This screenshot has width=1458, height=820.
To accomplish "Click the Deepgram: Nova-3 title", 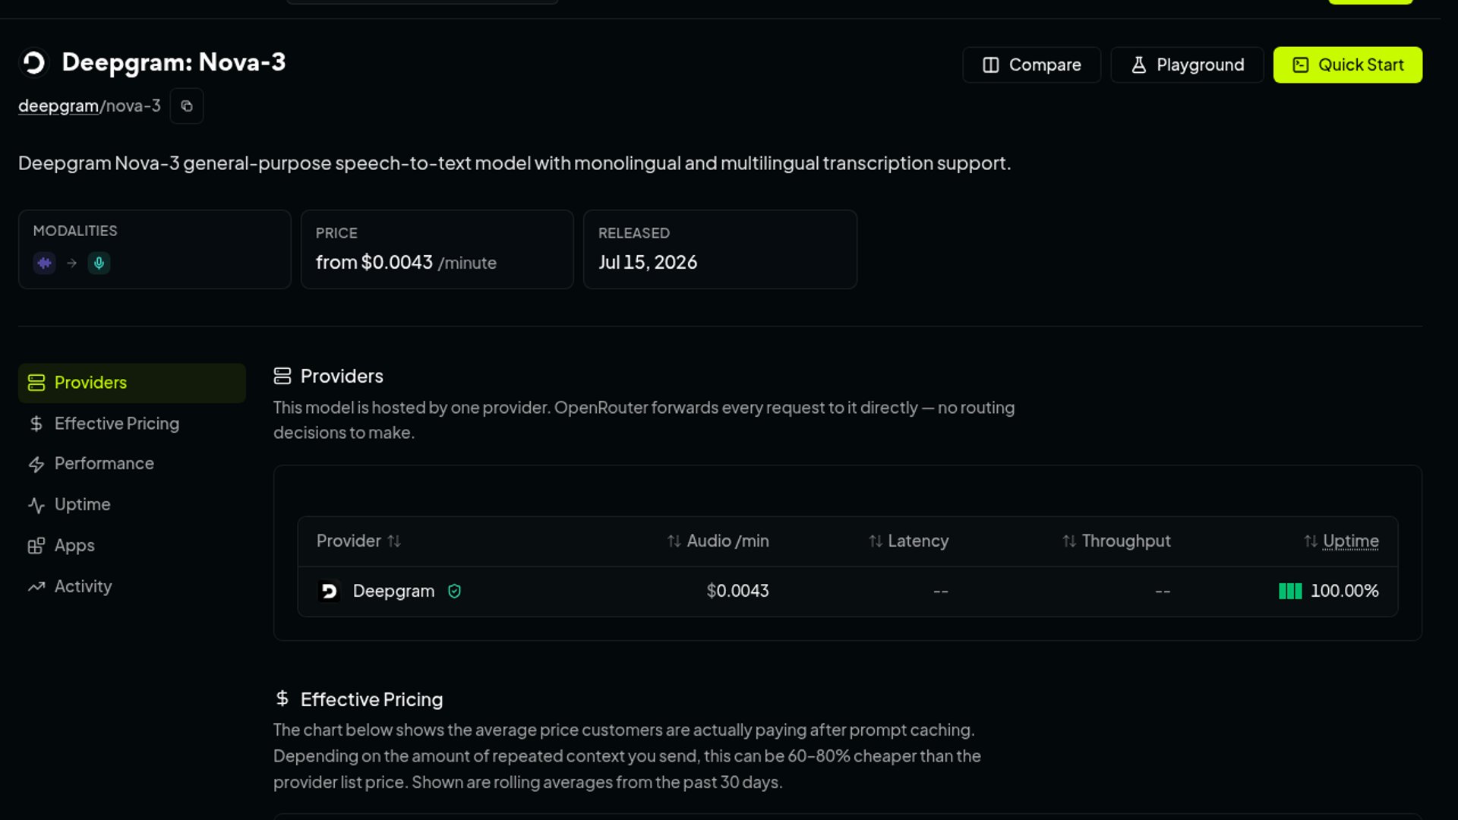I will [174, 62].
